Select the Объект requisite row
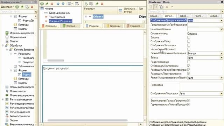The height and width of the screenshot is (126, 224). pos(98,16)
